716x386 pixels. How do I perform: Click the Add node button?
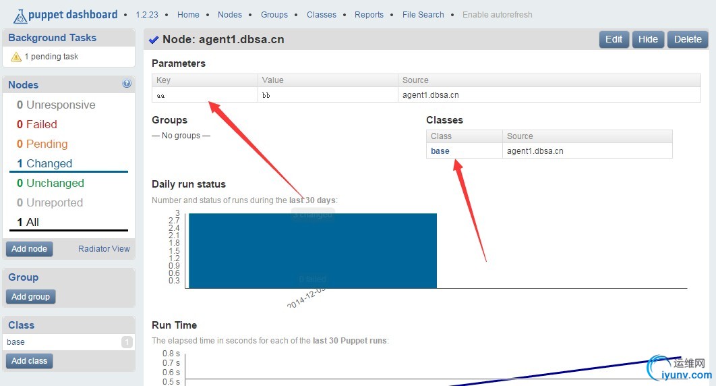tap(29, 249)
